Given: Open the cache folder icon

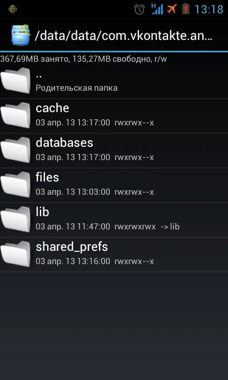Looking at the screenshot, I should click(x=16, y=115).
